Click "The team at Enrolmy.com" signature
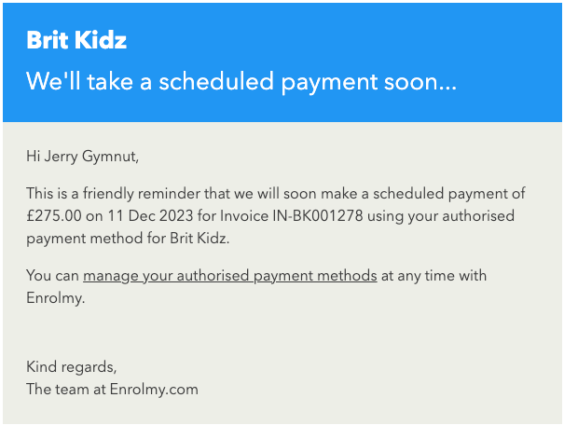 (112, 390)
